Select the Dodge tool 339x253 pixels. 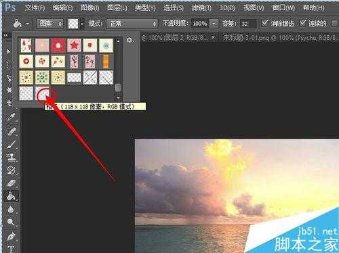11,223
